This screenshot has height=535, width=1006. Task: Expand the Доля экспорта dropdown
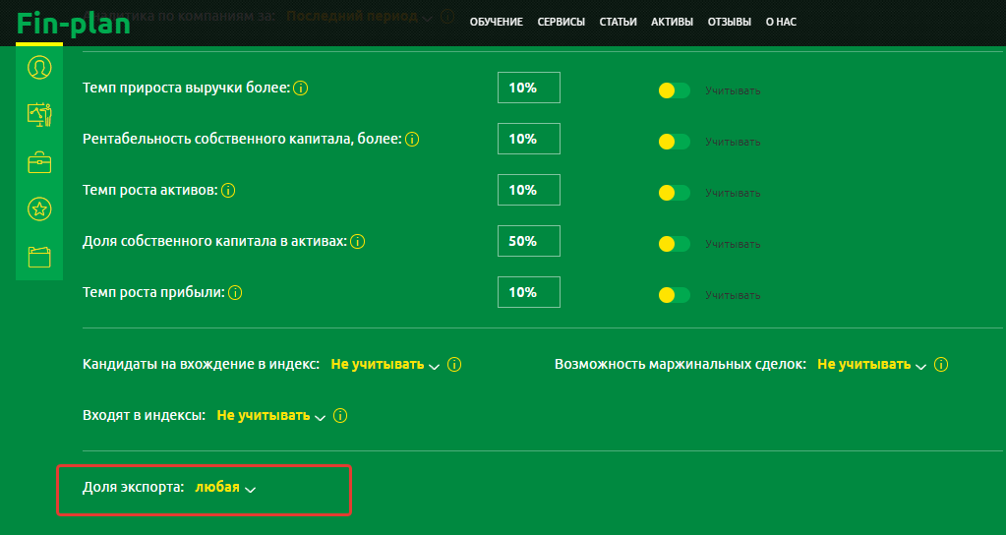(225, 488)
